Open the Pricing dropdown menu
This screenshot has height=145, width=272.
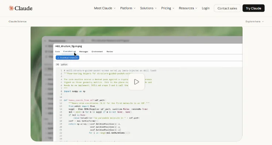tap(168, 8)
